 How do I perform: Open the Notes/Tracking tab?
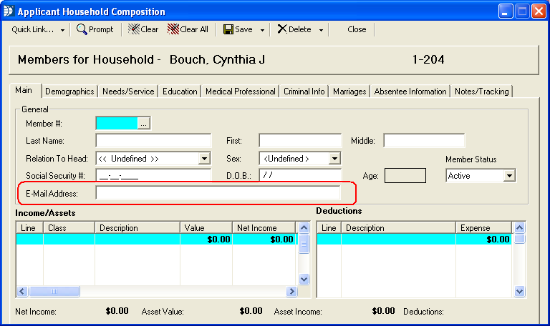[481, 92]
